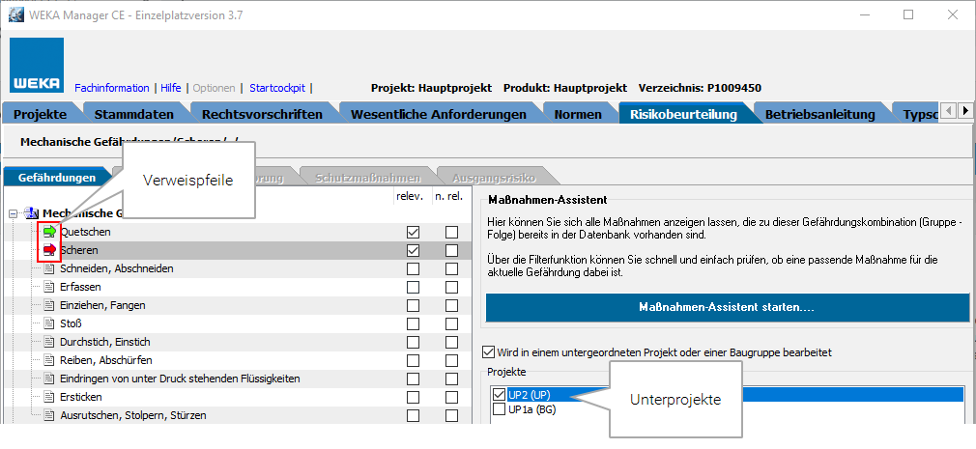Check the n. rel. checkbox for Scheren

coord(451,251)
